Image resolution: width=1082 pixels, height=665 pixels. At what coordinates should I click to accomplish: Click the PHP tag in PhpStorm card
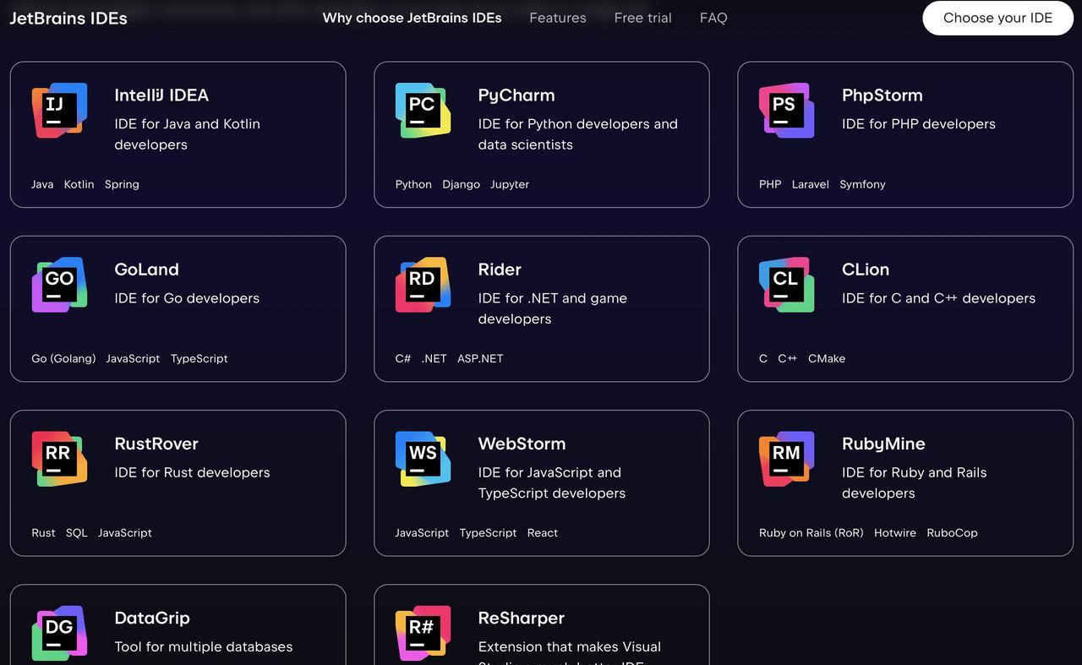[x=770, y=184]
